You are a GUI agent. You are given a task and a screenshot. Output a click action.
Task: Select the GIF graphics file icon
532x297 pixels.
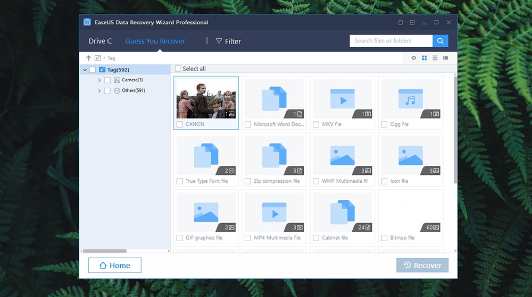[206, 213]
